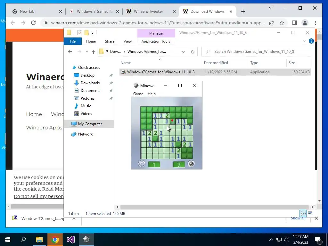Open Music in the navigation pane
The image size is (328, 246).
coord(86,106)
